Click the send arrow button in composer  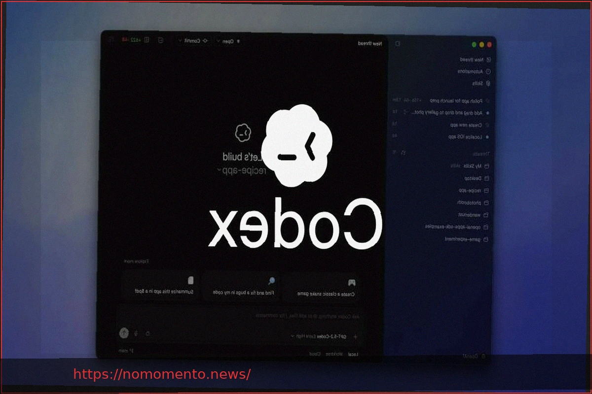click(124, 333)
